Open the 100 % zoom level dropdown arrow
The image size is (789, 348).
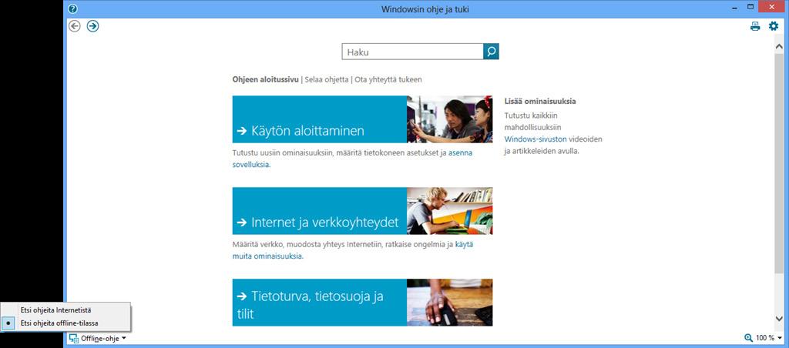(780, 339)
